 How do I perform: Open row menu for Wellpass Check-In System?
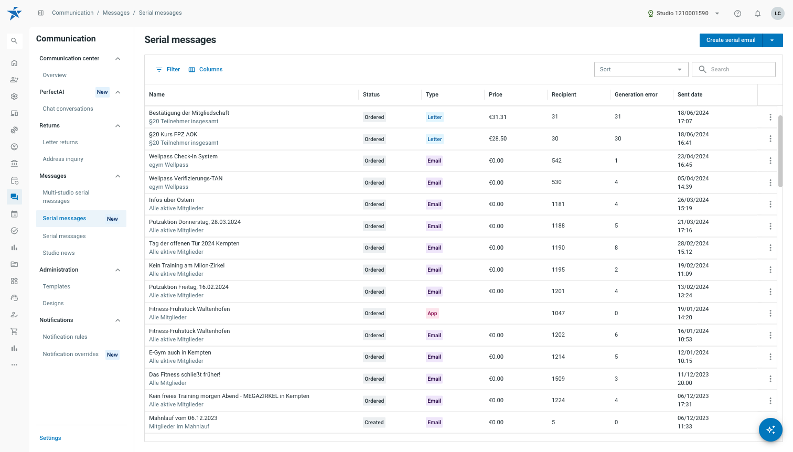[x=770, y=161]
